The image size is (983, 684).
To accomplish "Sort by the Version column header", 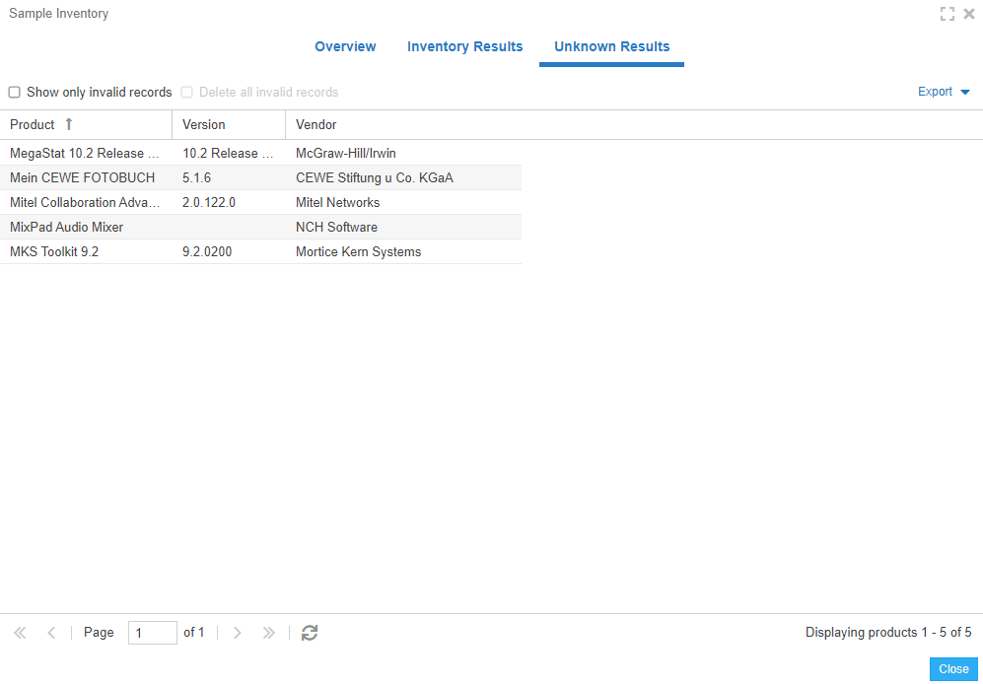I will pos(204,125).
